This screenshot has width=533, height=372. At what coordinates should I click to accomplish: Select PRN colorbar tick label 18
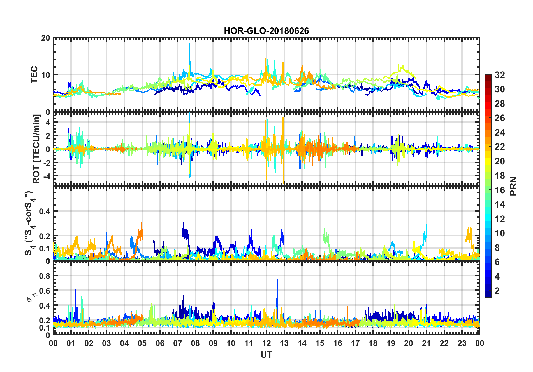pos(500,175)
